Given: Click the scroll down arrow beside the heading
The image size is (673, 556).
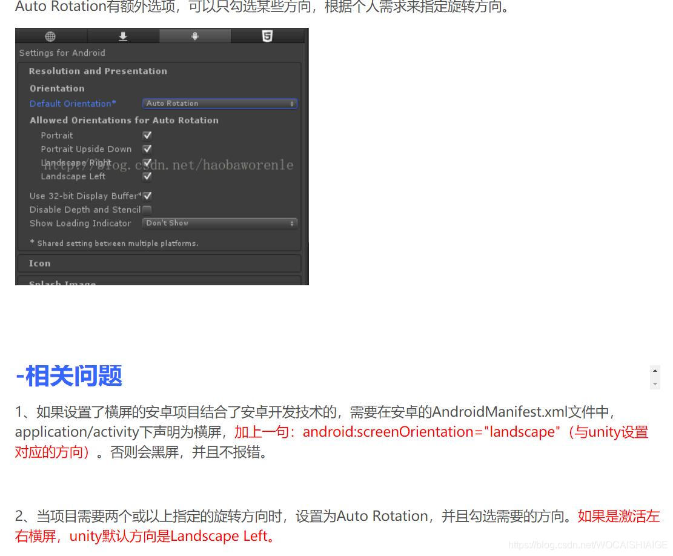Looking at the screenshot, I should [x=655, y=384].
